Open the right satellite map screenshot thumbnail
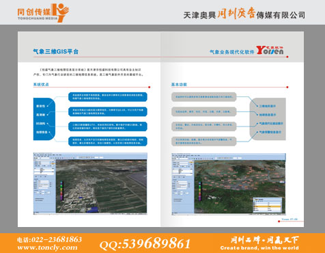The image size is (325, 253). point(229,184)
